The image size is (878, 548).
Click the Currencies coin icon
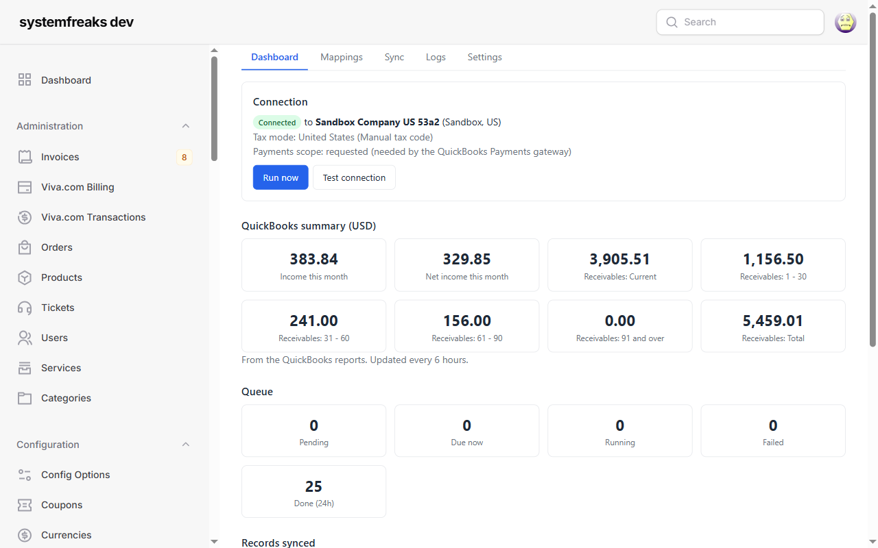25,535
